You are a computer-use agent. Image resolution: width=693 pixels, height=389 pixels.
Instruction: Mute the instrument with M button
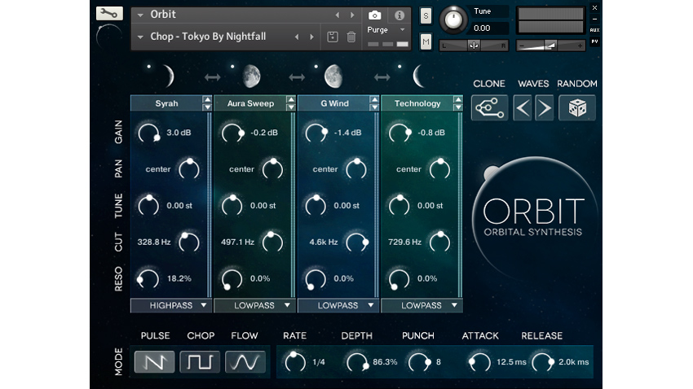(426, 42)
